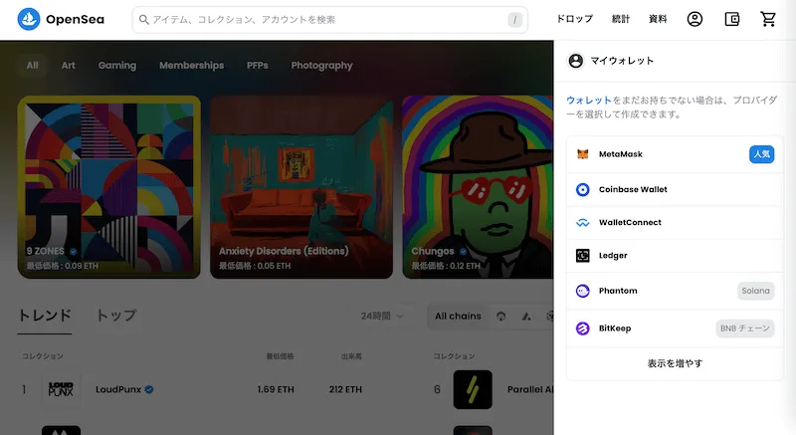
Task: Click the Ledger logo icon
Action: point(583,255)
